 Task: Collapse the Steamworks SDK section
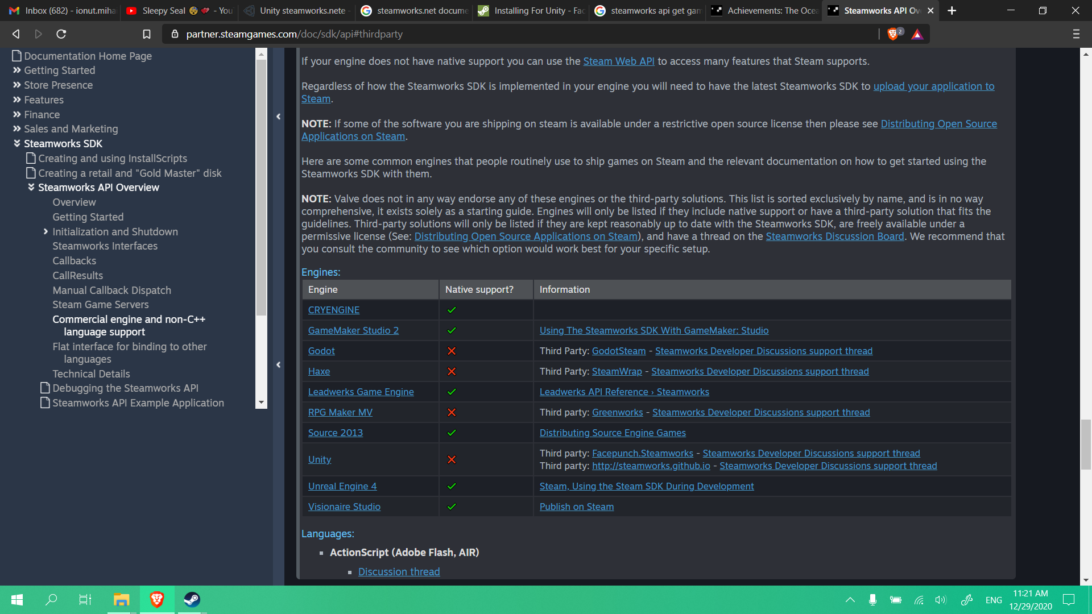click(16, 143)
